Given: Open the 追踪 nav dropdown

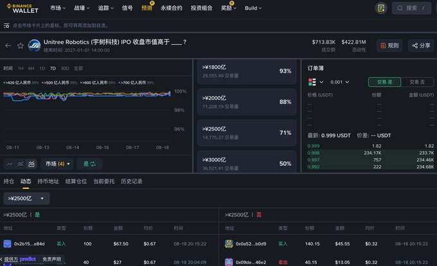Looking at the screenshot, I should pyautogui.click(x=105, y=8).
